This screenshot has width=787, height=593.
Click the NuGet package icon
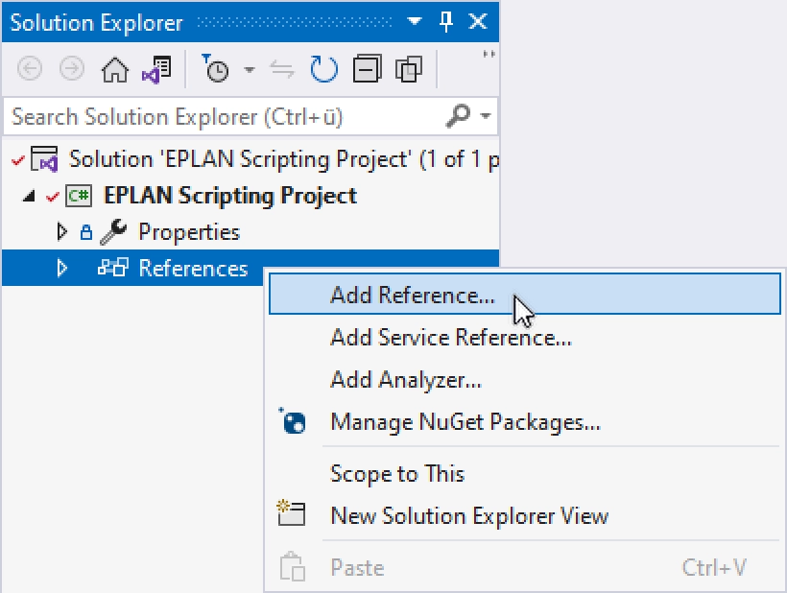292,421
